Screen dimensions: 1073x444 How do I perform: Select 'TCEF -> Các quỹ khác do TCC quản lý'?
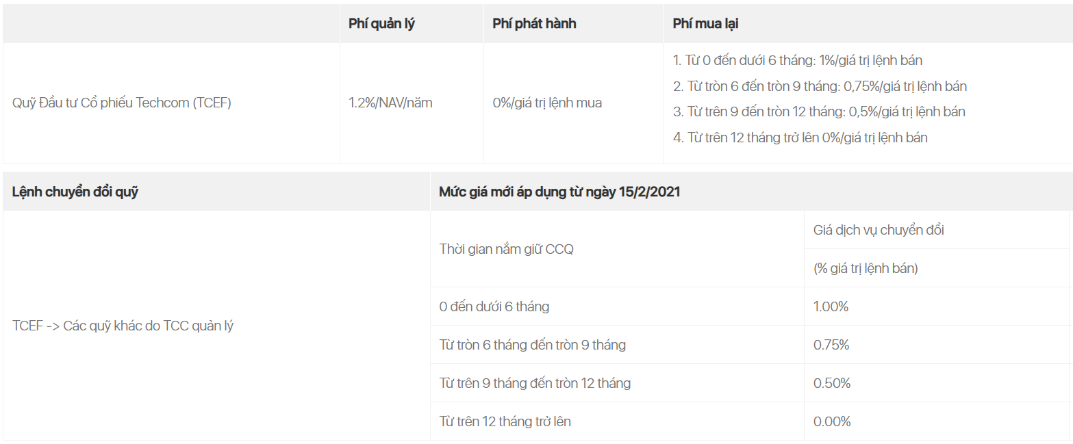tap(123, 326)
